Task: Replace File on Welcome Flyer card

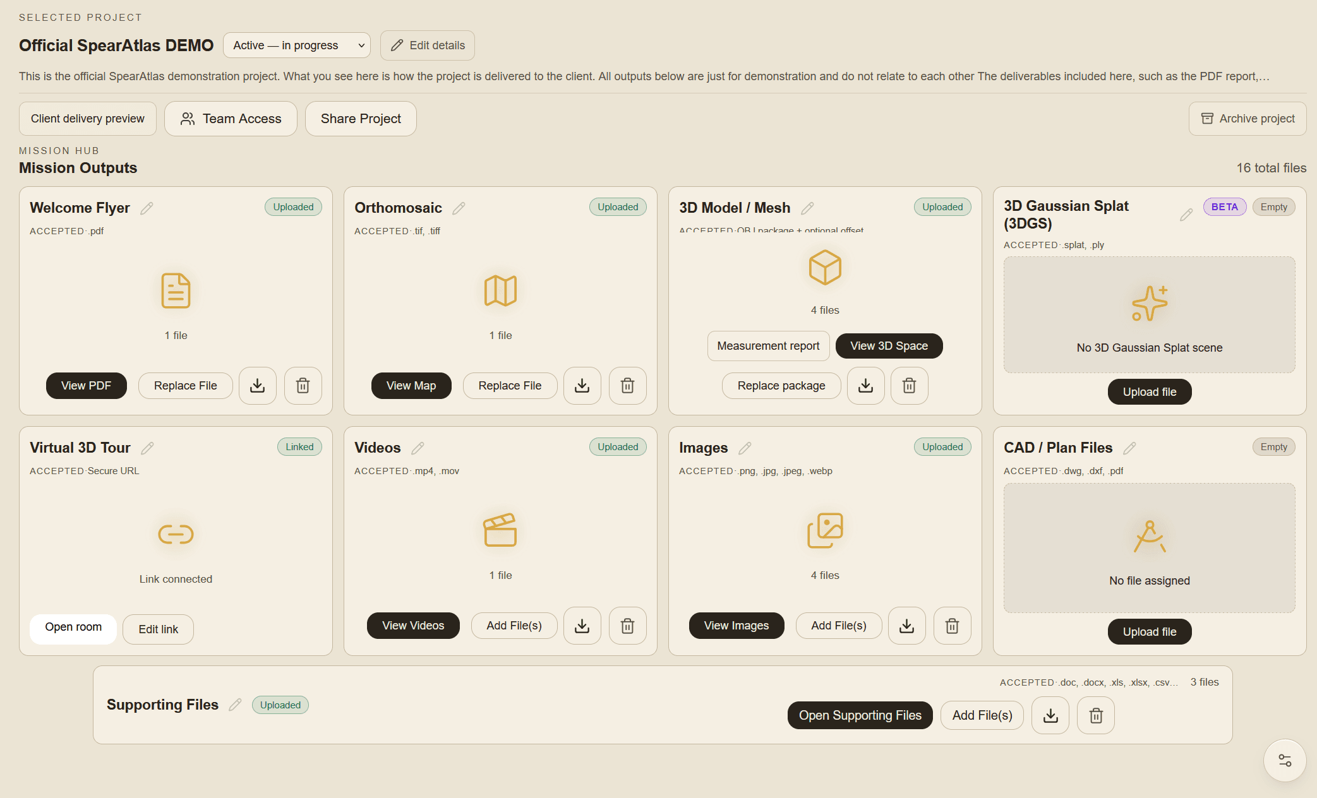Action: click(186, 386)
